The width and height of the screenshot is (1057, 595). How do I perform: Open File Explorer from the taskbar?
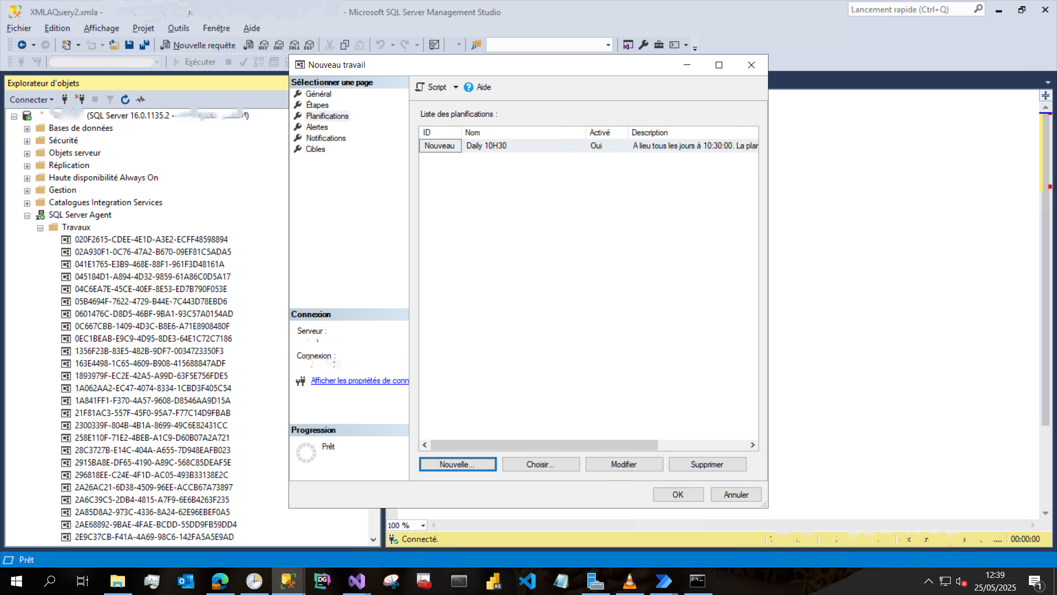coord(117,581)
